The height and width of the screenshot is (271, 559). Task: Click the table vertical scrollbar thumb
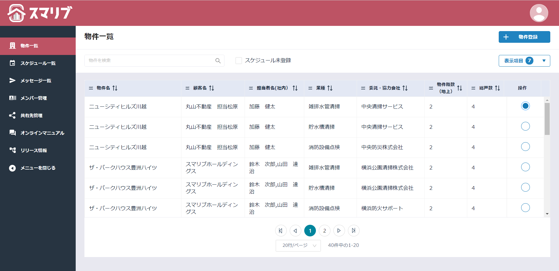547,119
